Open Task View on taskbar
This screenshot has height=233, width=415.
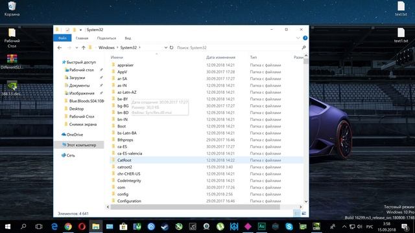(39, 227)
